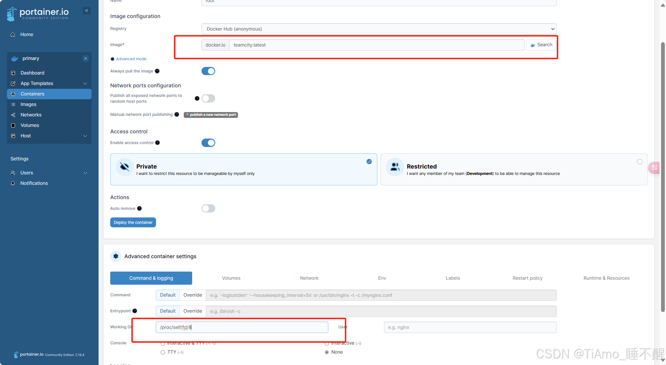Choose Override for Entrypoint
This screenshot has width=666, height=365.
[193, 311]
